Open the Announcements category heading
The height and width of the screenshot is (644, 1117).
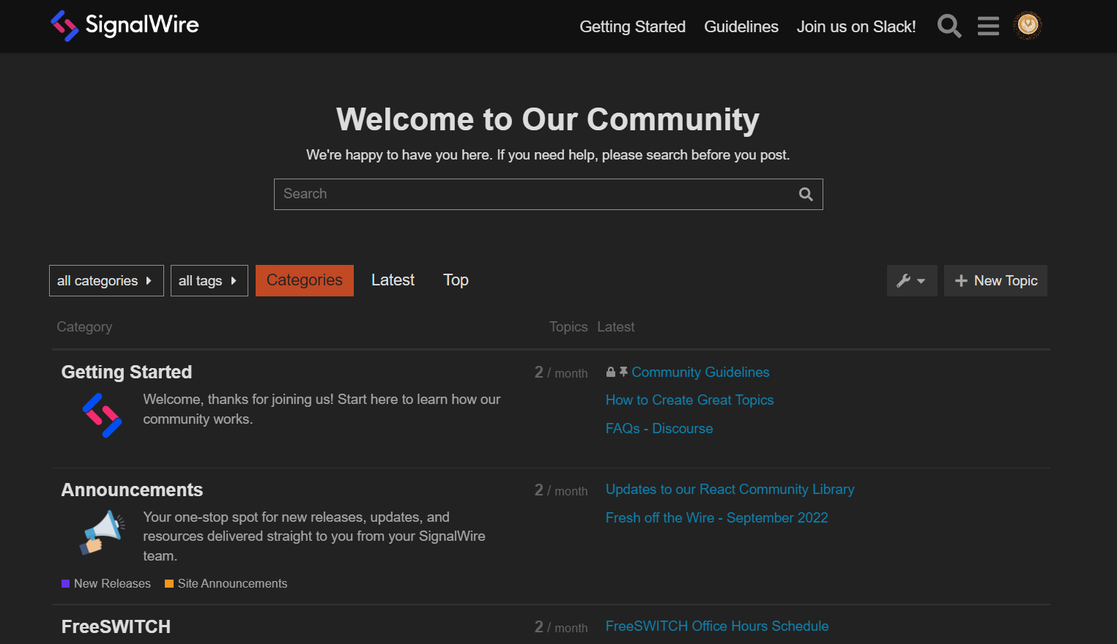(132, 490)
